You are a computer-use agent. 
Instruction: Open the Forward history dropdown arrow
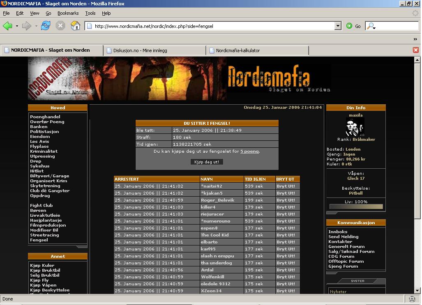36,26
